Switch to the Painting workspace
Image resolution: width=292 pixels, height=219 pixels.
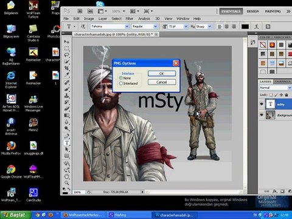273,12
